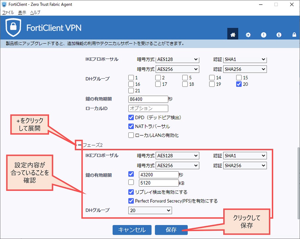Image resolution: width=300 pixels, height=239 pixels.
Task: Check DH group 14 checkbox
Action: (212, 78)
